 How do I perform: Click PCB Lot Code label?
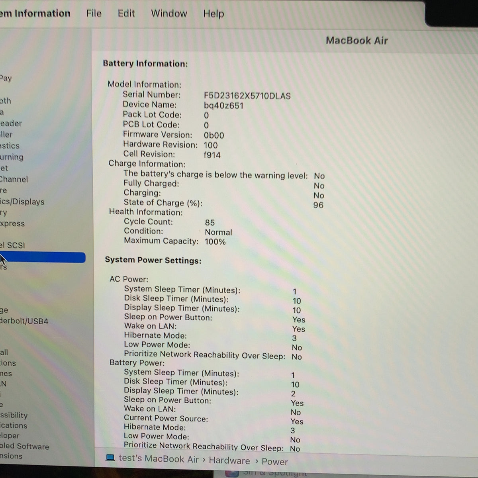[151, 124]
